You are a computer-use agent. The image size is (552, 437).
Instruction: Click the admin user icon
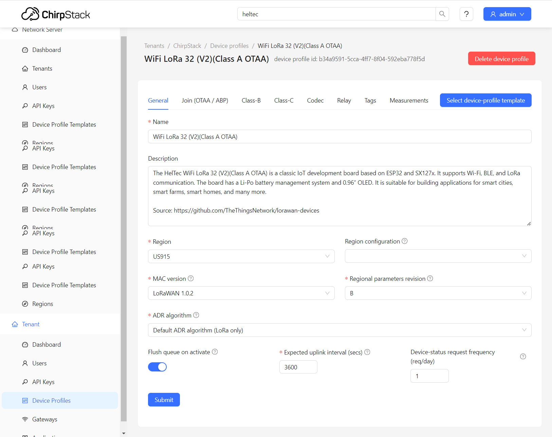[x=493, y=14]
